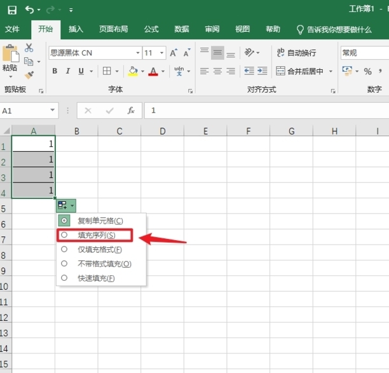Open the 合并后居中 dropdown arrow
Viewport: 389px width, 373px height.
click(x=331, y=71)
